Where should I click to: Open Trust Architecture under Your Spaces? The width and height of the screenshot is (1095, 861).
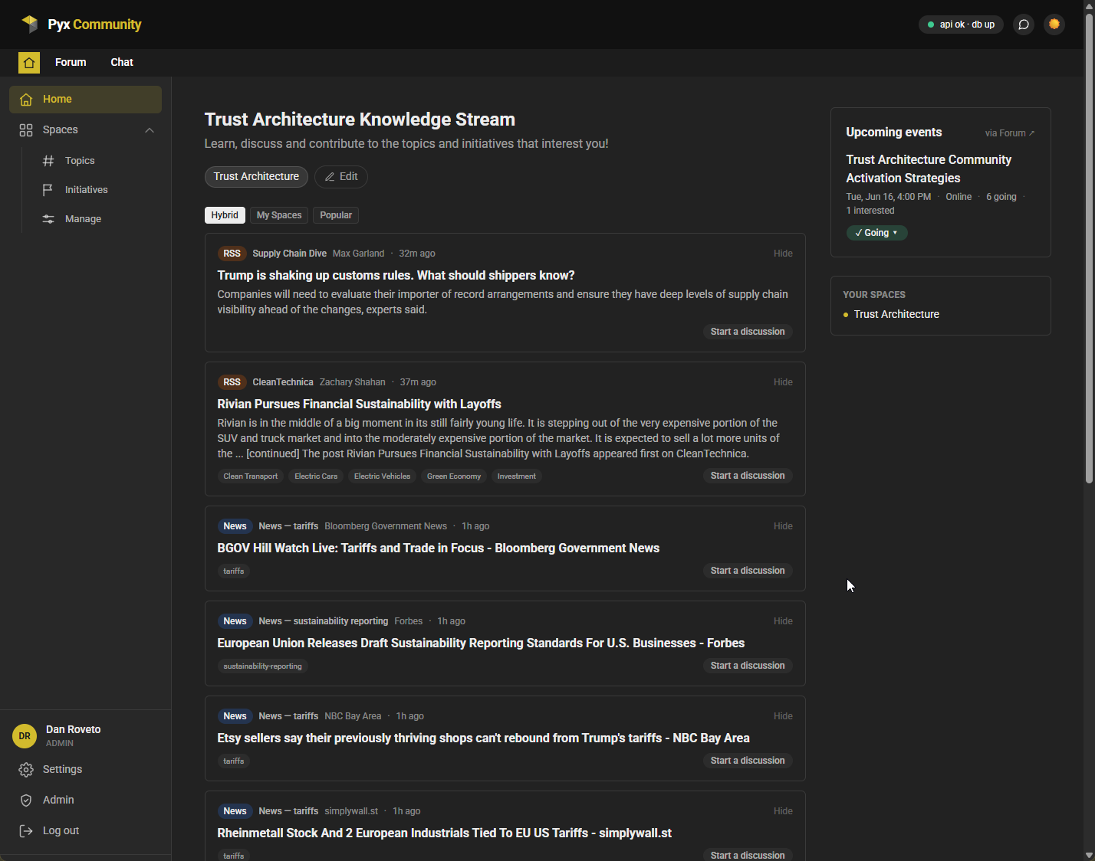pos(896,315)
